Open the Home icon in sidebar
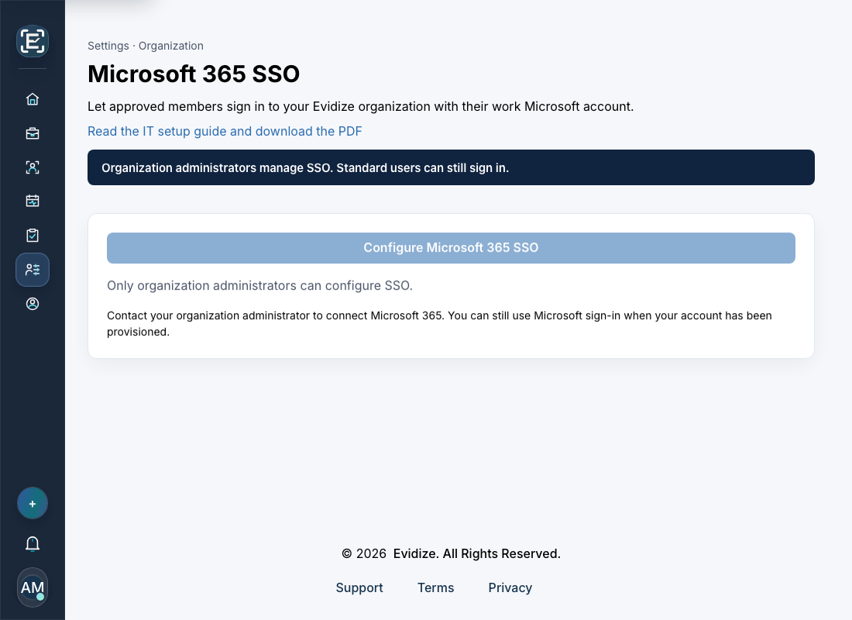 coord(33,99)
